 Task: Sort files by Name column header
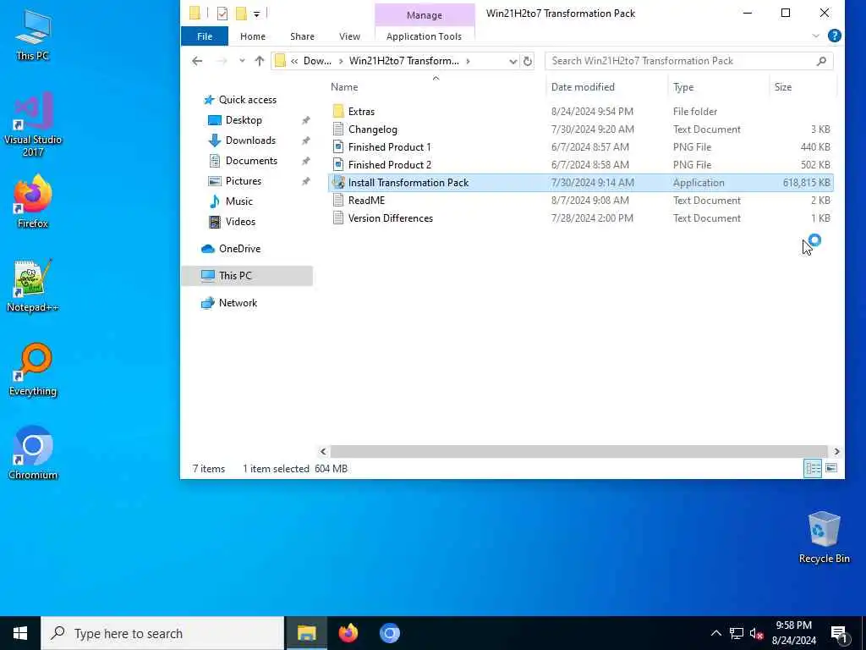[436, 87]
